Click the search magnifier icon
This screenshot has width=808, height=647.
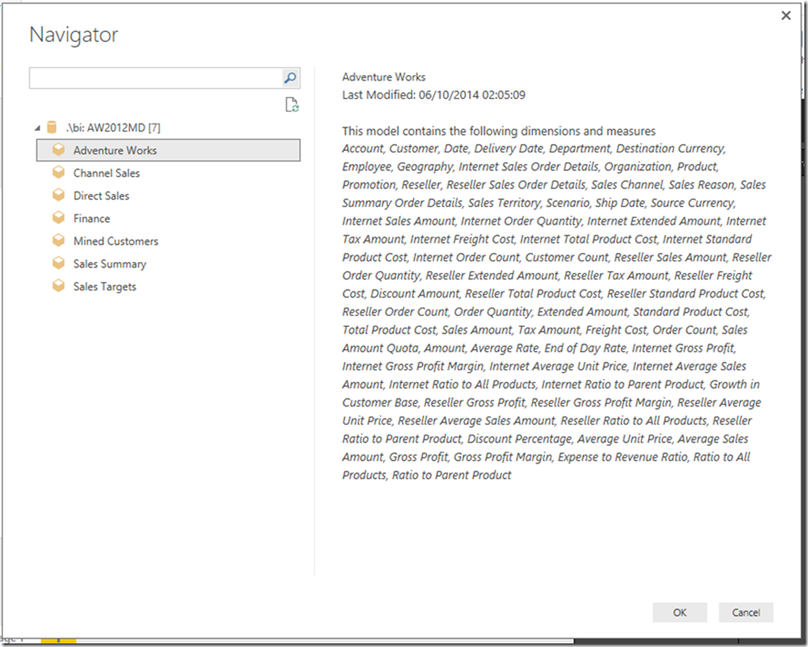291,78
